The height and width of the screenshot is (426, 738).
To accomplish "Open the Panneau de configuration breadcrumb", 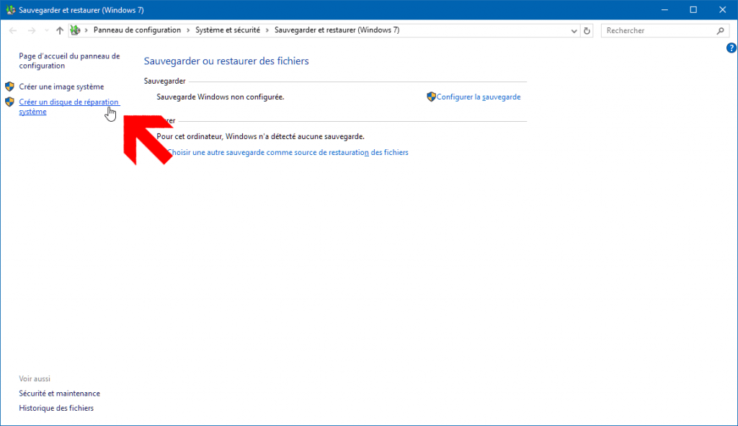I will 137,30.
